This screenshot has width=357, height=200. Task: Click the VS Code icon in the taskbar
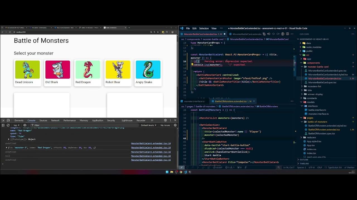point(185,172)
